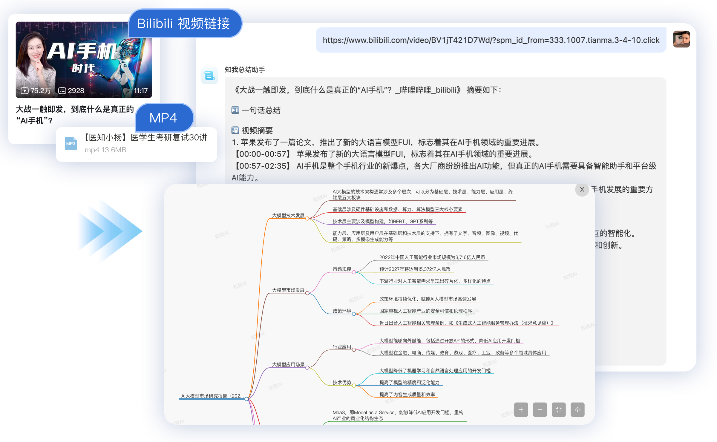Open the AI手机时代 video thumbnail
Screen dimensions: 717x442
pyautogui.click(x=84, y=60)
